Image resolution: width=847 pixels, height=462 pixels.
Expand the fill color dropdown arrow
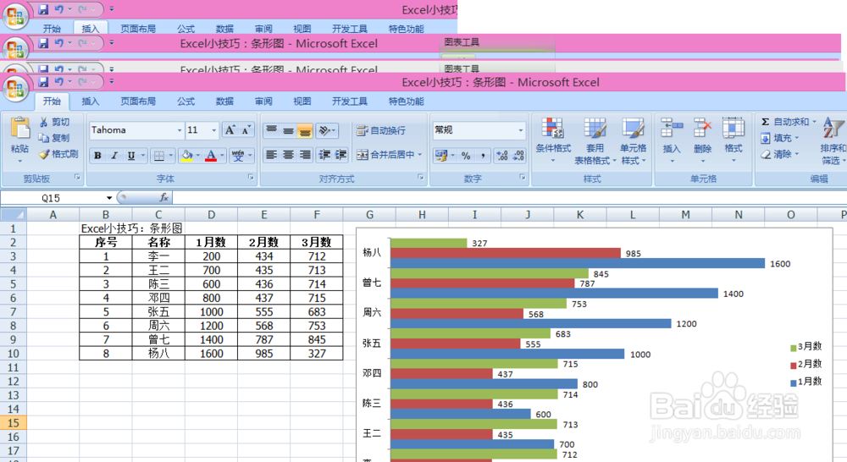coord(197,156)
